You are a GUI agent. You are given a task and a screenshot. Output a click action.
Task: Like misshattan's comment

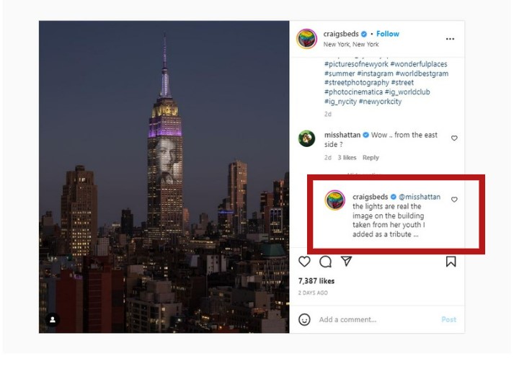tap(454, 138)
